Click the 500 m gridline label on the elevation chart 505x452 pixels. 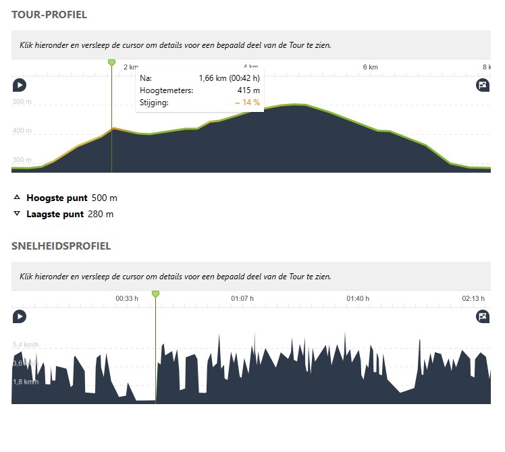click(x=22, y=102)
